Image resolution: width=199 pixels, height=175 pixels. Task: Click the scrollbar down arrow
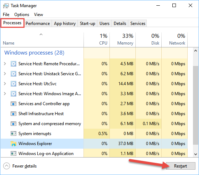[195, 154]
